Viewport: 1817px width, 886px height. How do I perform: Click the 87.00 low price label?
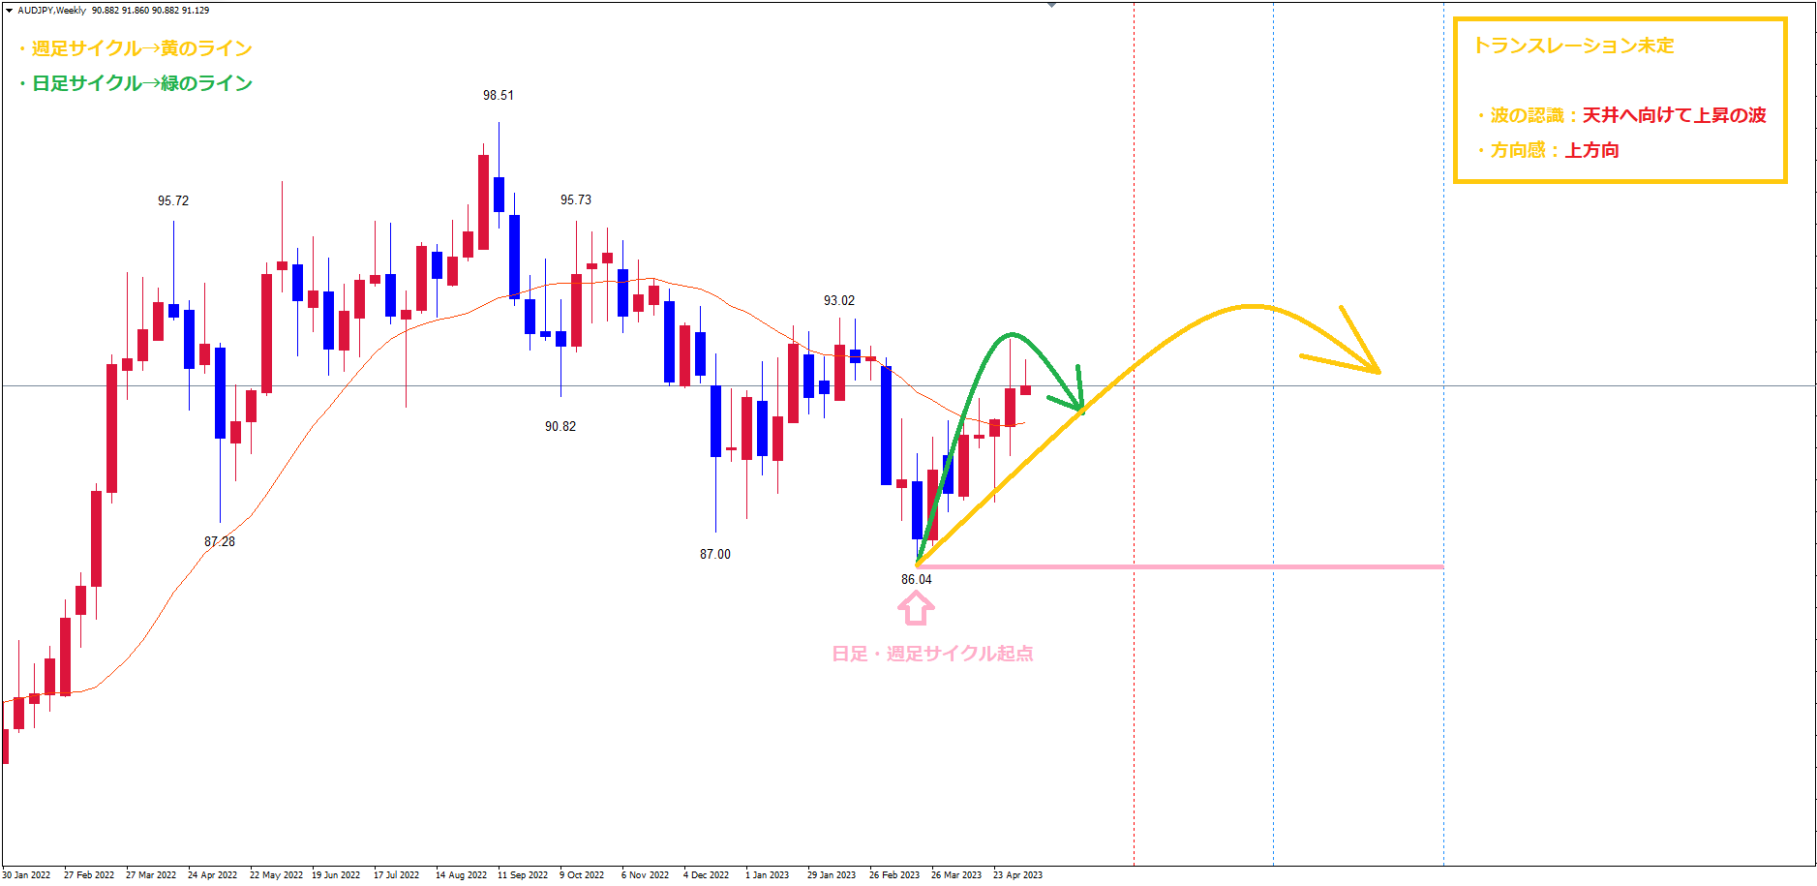tap(715, 554)
